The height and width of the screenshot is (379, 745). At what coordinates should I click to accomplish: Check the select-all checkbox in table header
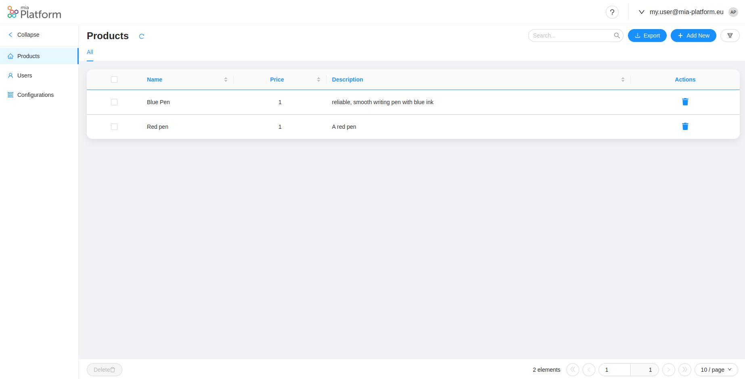pos(114,80)
